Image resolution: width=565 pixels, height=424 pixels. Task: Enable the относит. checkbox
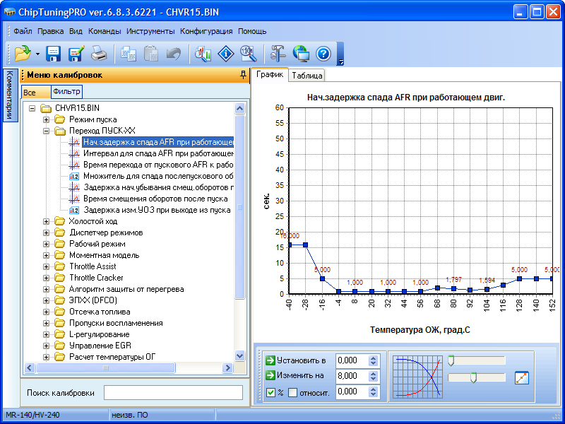click(x=292, y=392)
